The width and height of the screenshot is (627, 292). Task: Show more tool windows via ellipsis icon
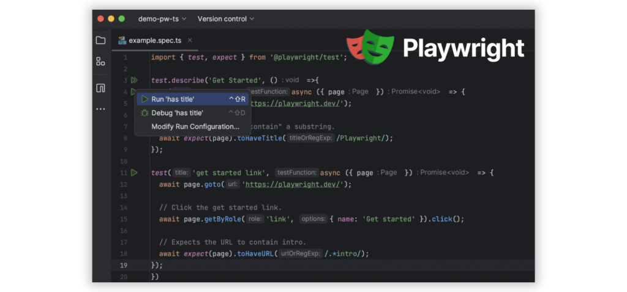pyautogui.click(x=100, y=109)
